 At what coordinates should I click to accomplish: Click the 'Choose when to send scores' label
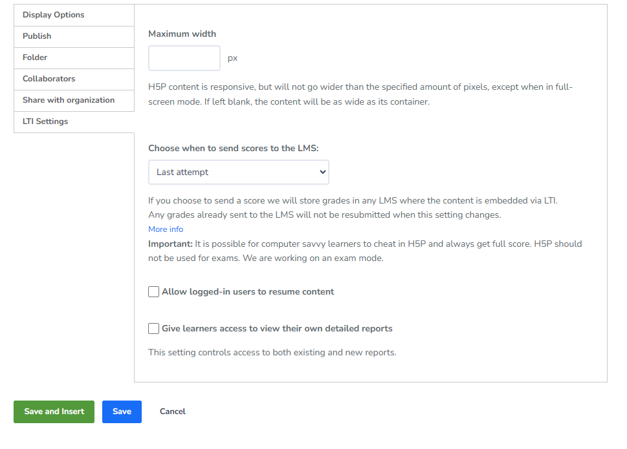pos(234,148)
